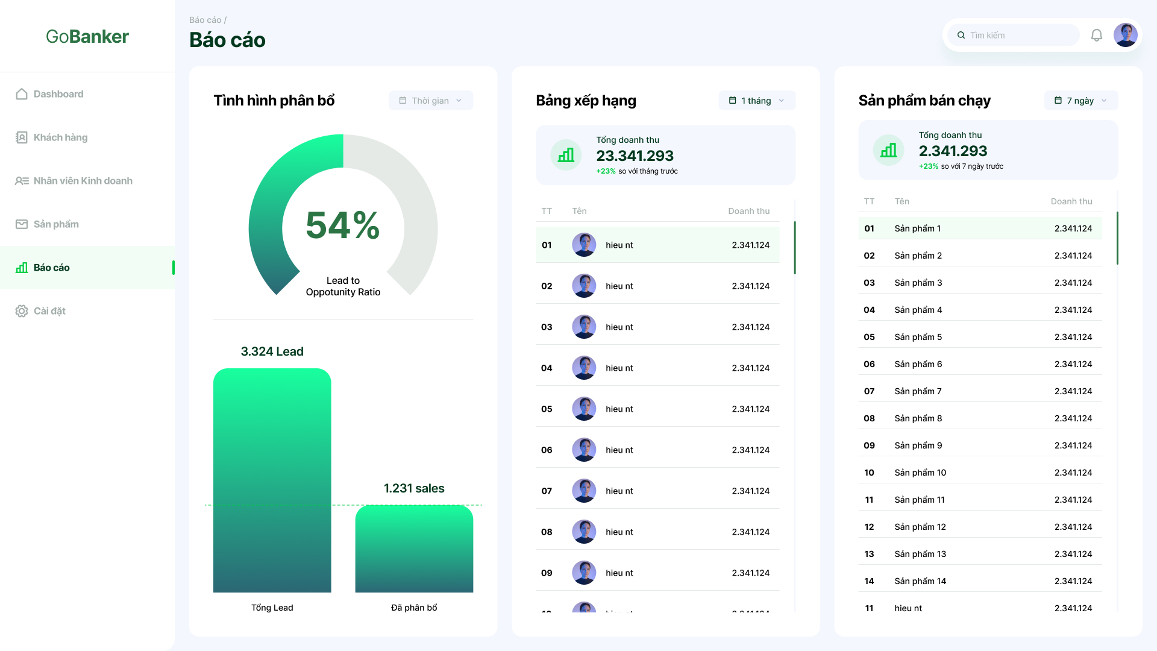The image size is (1157, 651).
Task: Open the Nhân viên Kinh doanh menu
Action: [x=83, y=181]
